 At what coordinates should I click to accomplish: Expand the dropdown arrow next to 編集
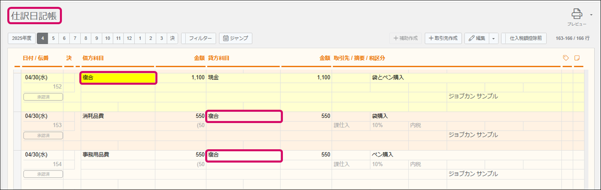(493, 38)
